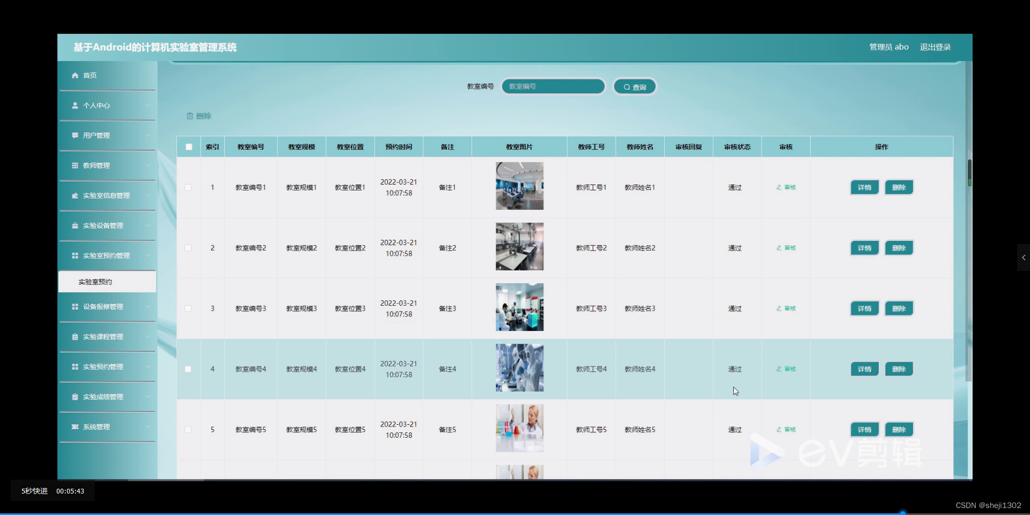Collapse the 实验室预约管理 menu chevron
Viewport: 1030px width, 515px height.
click(x=148, y=255)
